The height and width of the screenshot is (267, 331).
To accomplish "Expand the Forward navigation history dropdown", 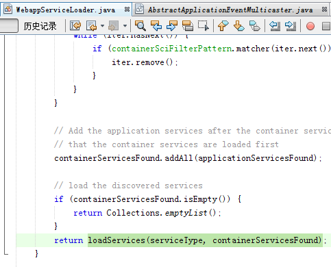I will coord(125,26).
